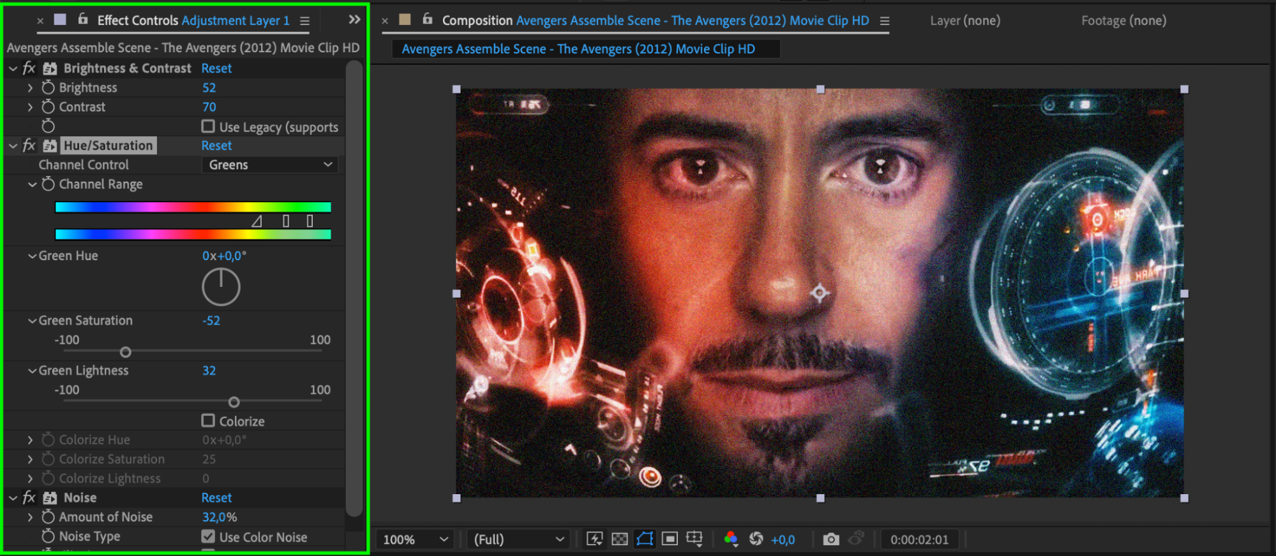
Task: Click the Green Lightness slider handle
Action: click(x=234, y=402)
